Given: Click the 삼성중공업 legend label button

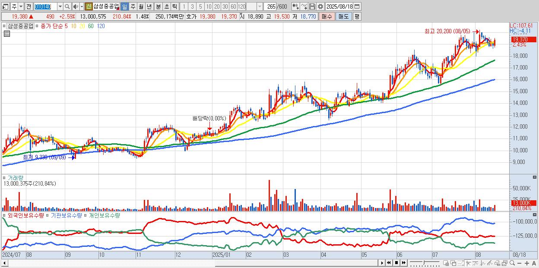Looking at the screenshot, I should (21, 26).
